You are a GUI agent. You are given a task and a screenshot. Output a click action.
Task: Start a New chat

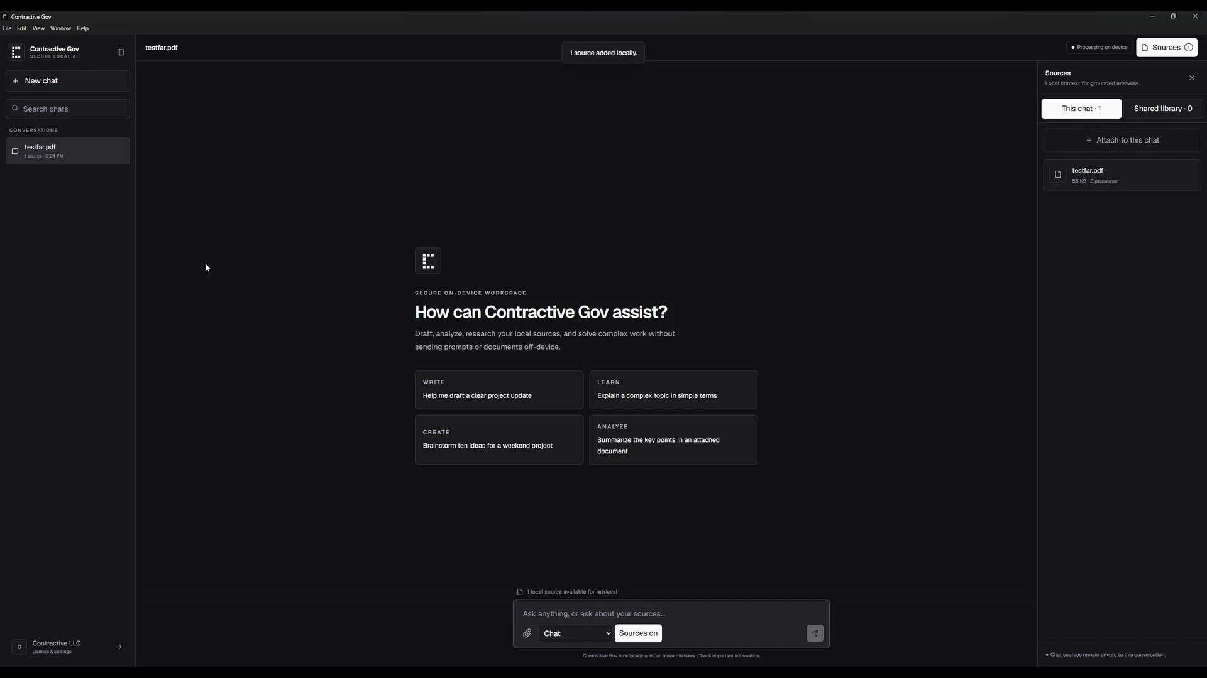[68, 81]
